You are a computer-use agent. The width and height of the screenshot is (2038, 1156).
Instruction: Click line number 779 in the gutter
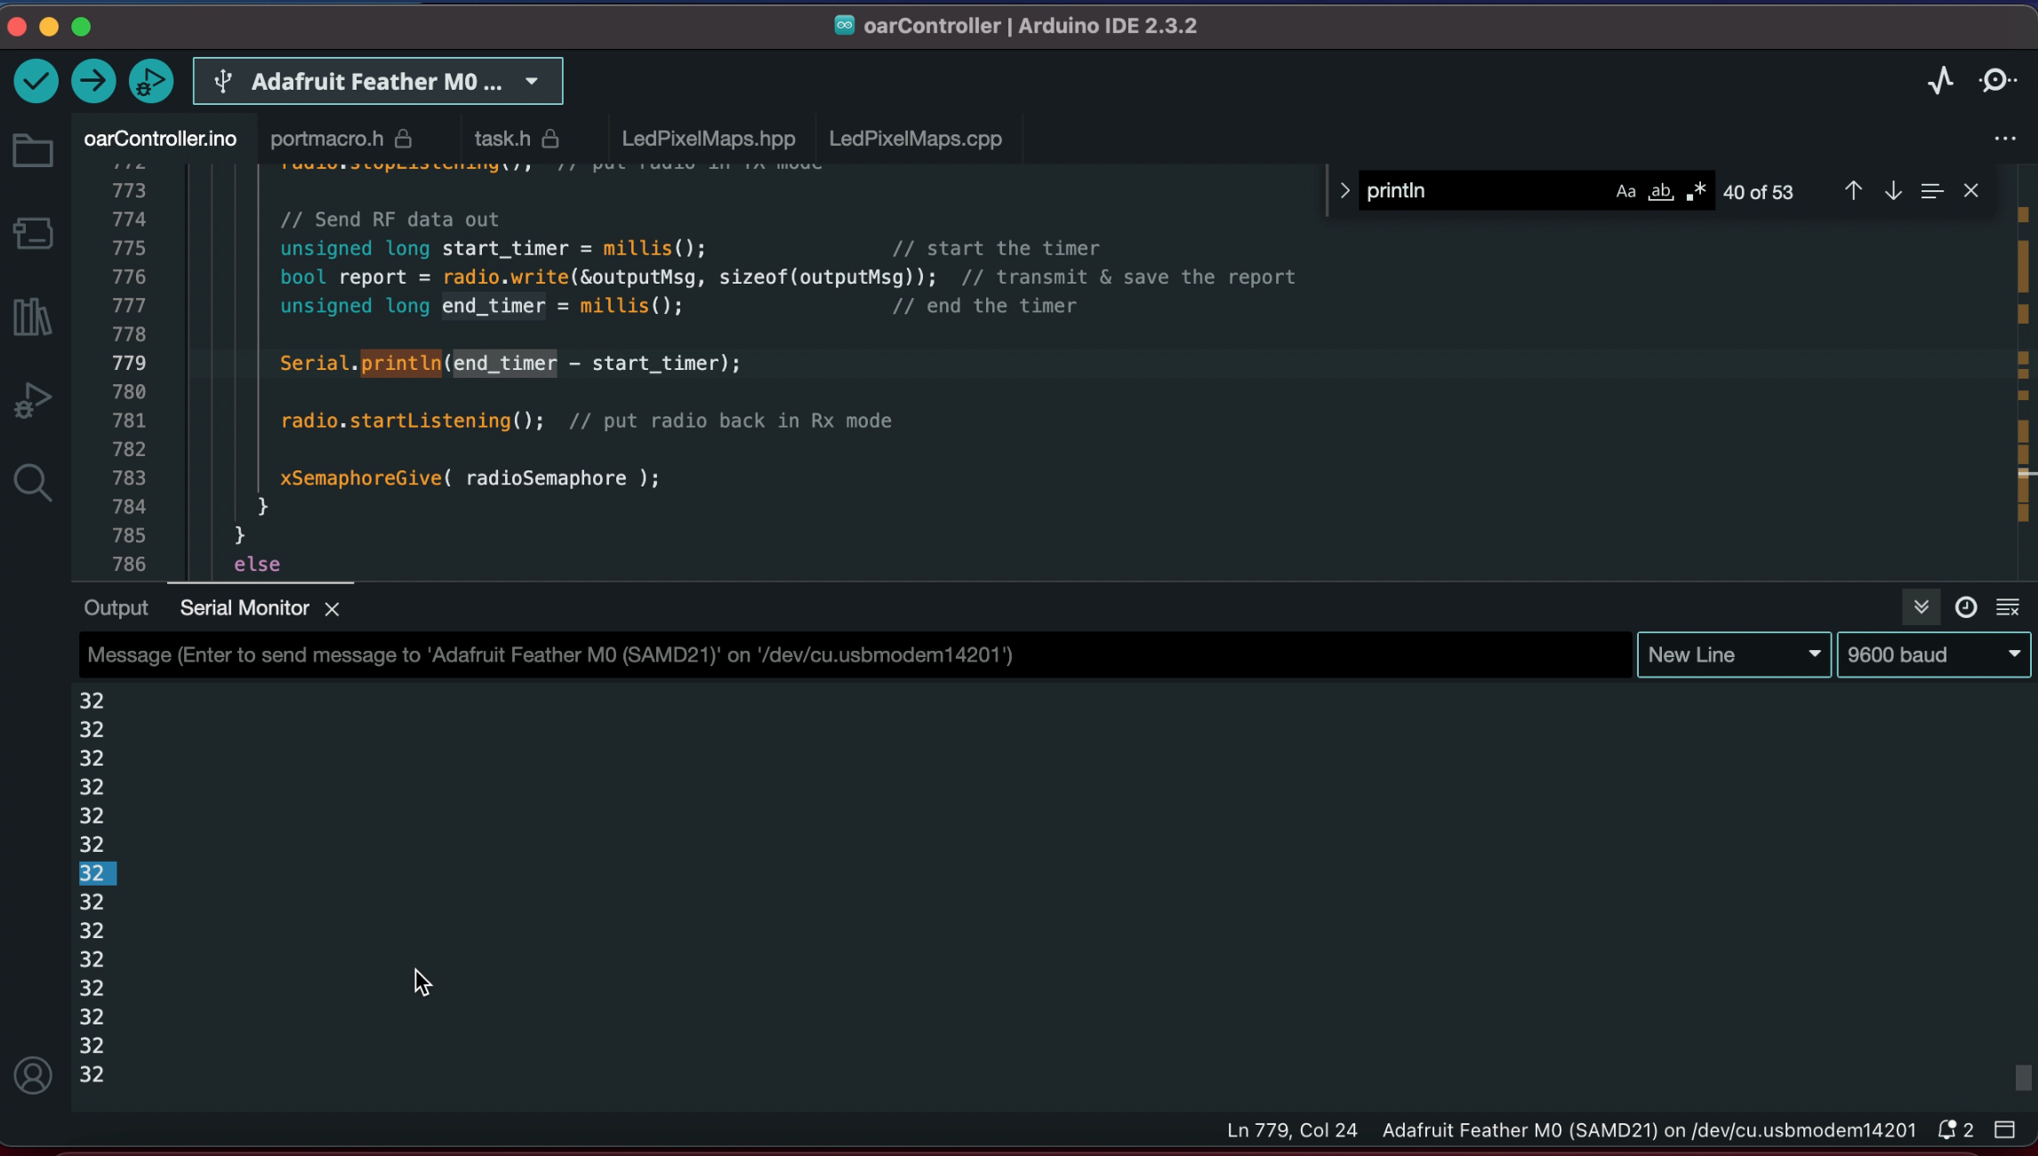129,363
